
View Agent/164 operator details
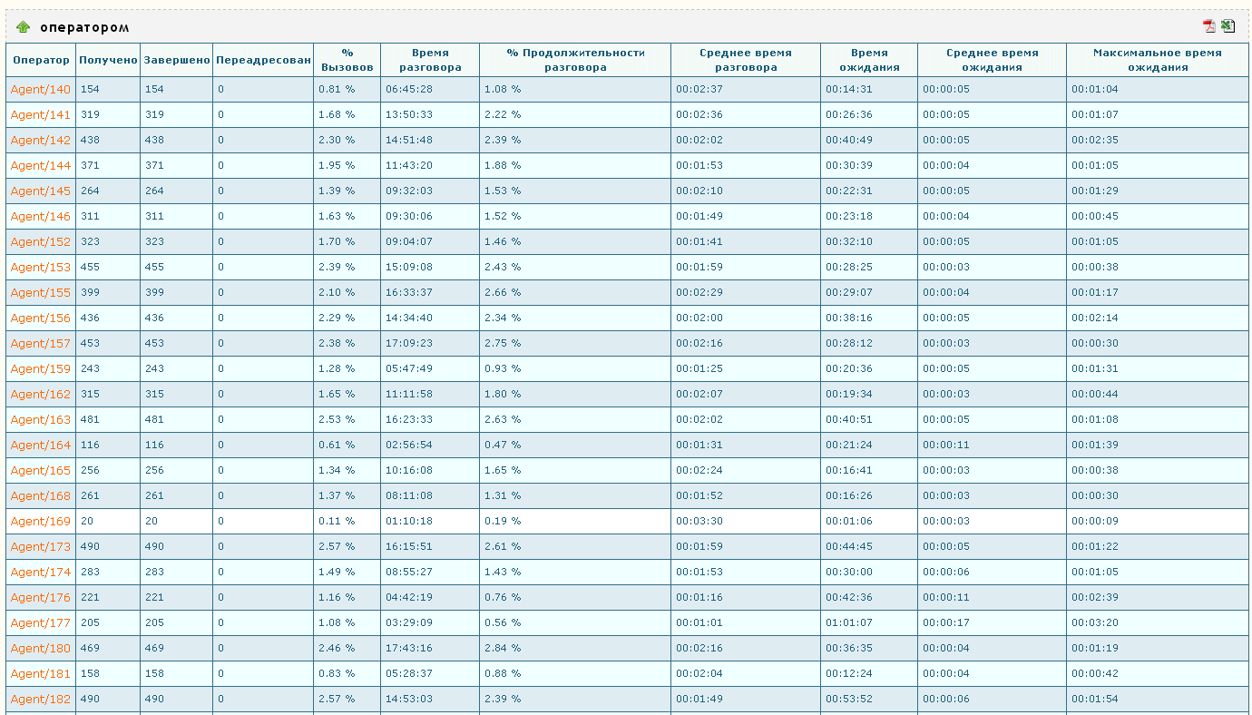[x=40, y=445]
